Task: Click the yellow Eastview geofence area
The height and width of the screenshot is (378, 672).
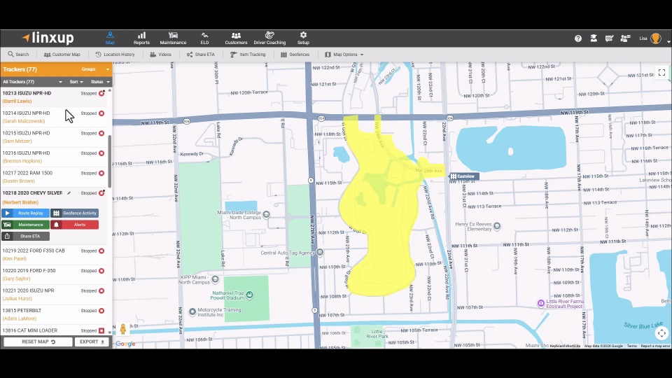Action: [x=379, y=206]
